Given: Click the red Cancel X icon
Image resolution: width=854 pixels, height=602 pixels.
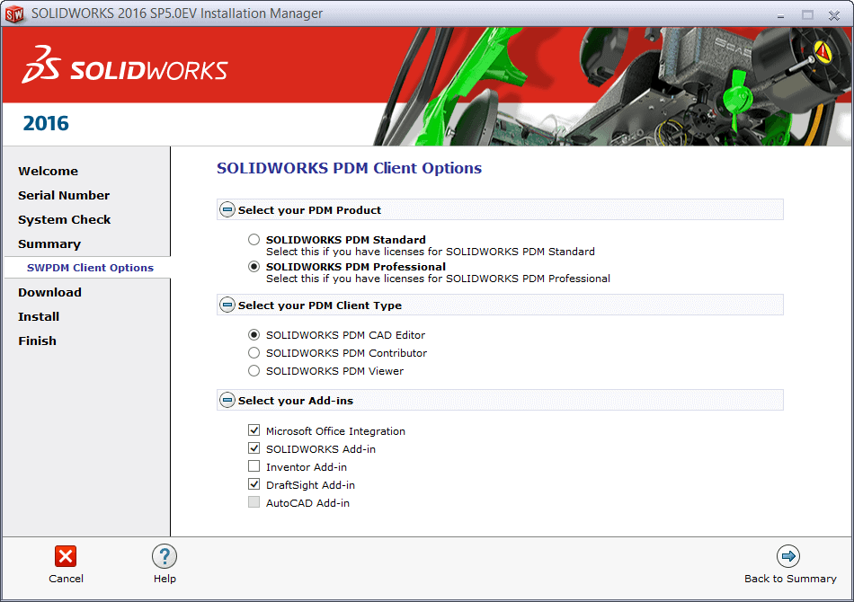Looking at the screenshot, I should pyautogui.click(x=66, y=556).
